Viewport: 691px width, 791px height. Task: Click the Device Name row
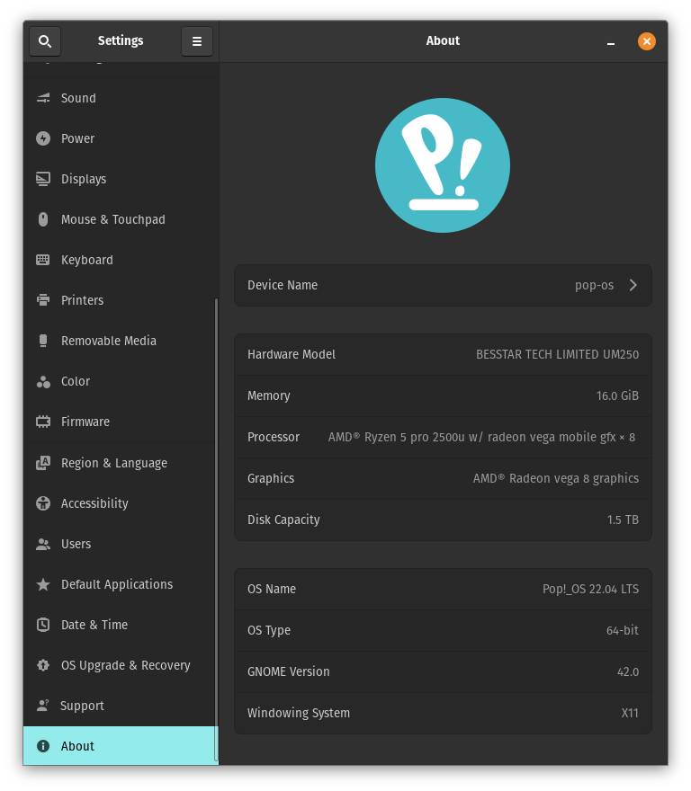tap(443, 285)
